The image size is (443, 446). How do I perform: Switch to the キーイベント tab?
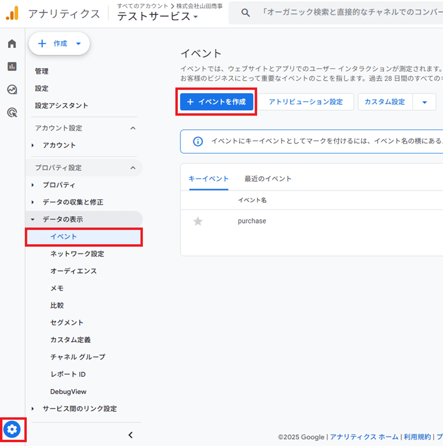click(x=208, y=179)
